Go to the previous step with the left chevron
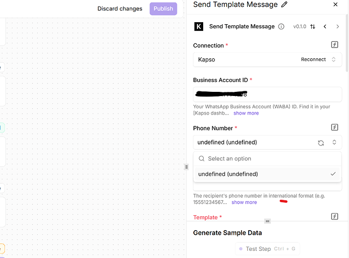Image resolution: width=349 pixels, height=258 pixels. tap(325, 27)
